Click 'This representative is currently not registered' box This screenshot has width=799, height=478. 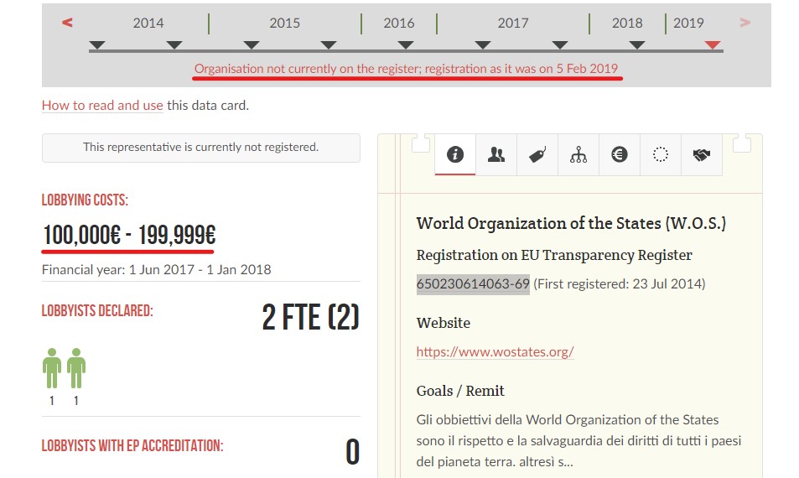tap(200, 148)
